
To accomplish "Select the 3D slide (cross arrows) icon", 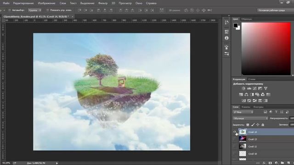I will click(x=204, y=10).
